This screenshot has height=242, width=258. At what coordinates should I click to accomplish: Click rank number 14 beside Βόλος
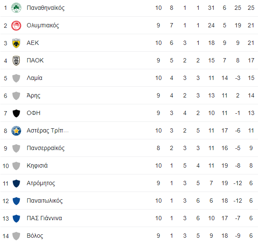coord(6,236)
